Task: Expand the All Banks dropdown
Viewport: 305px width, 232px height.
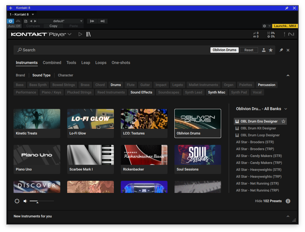Action: [x=286, y=109]
